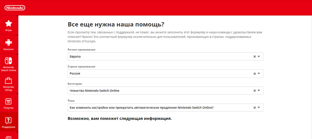Expand the Страна проживания dropdown arrow
Screen dimensions: 312x139
tap(259, 74)
